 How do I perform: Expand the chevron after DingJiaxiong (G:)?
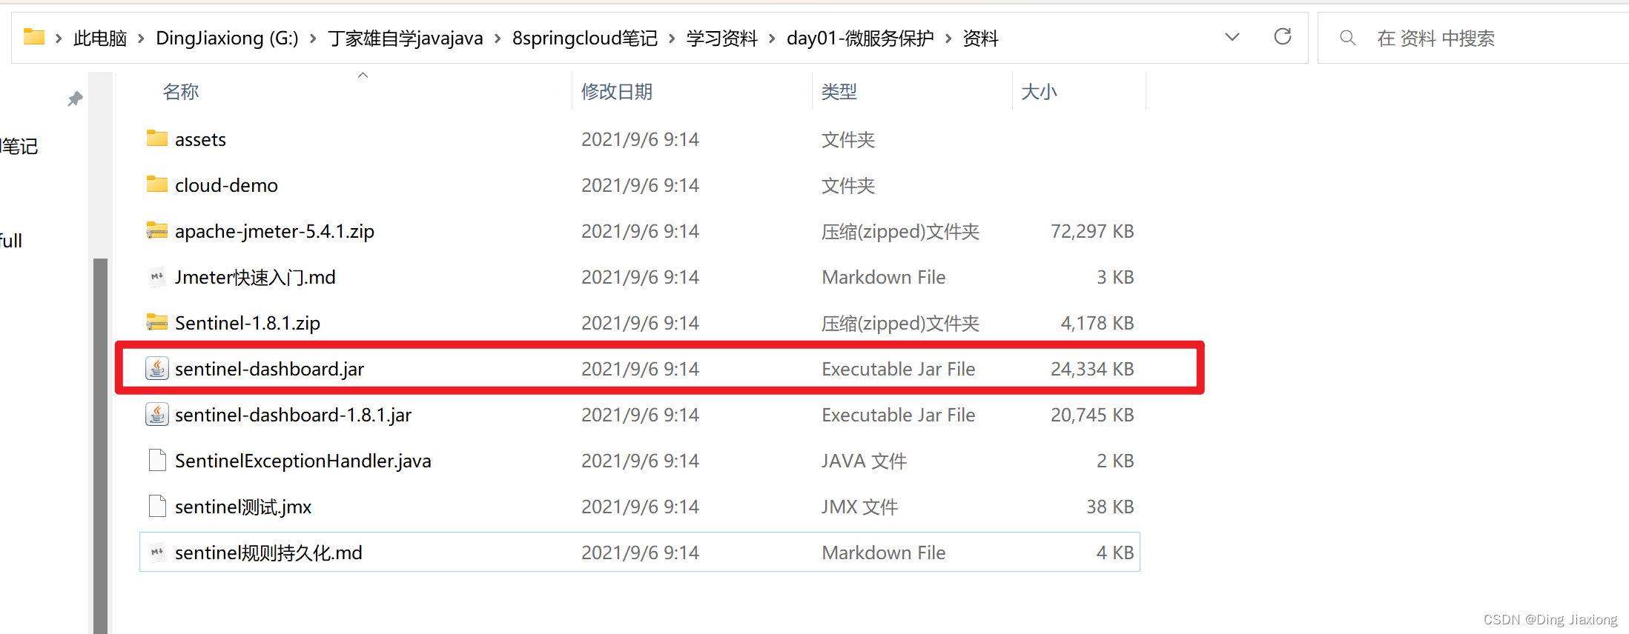pyautogui.click(x=313, y=38)
